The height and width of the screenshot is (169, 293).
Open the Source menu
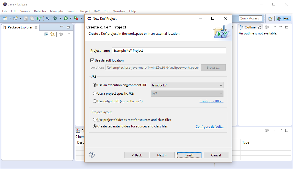[25, 11]
